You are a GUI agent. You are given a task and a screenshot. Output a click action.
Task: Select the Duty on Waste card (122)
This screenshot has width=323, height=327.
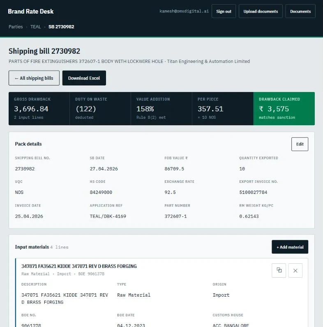point(100,108)
